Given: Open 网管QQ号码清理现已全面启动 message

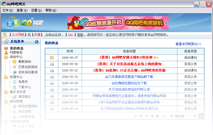Looking at the screenshot, I should (129, 96).
